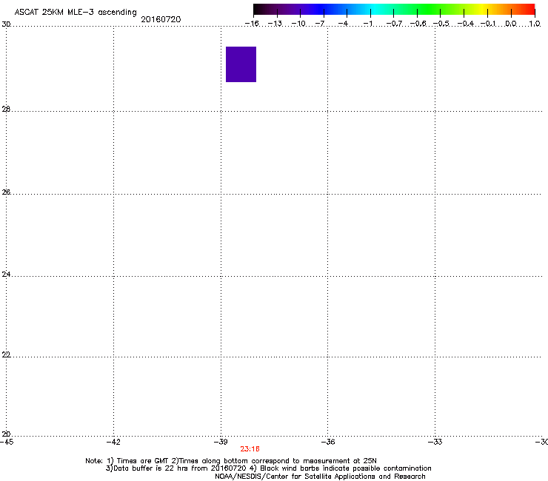Click the title 'ASCAT 25KM MLE-3 ascending'
548x481 pixels.
click(76, 13)
